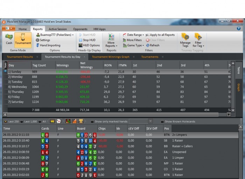Open the Filter for Tag dropdown
Viewport: 245px width, 179px height.
(x=198, y=40)
